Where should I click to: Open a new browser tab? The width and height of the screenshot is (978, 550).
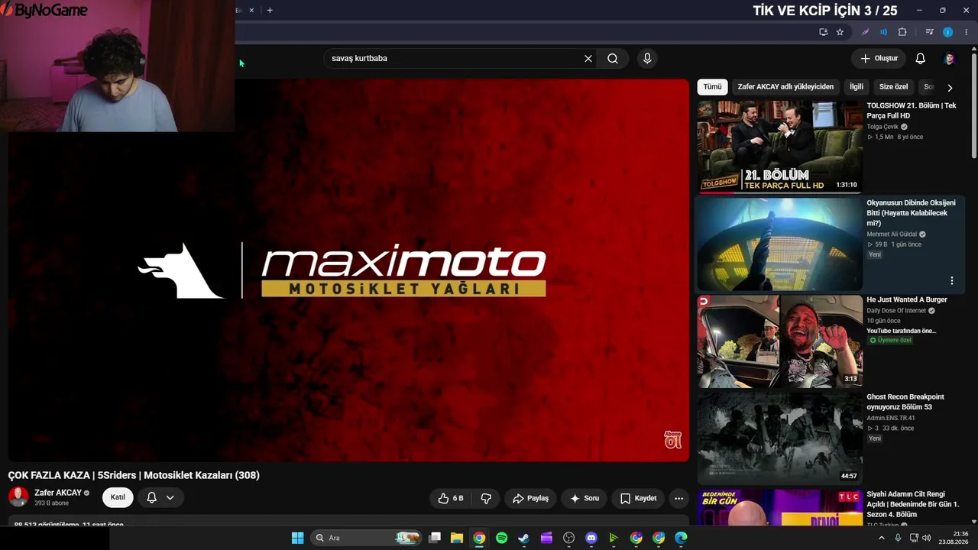point(270,10)
